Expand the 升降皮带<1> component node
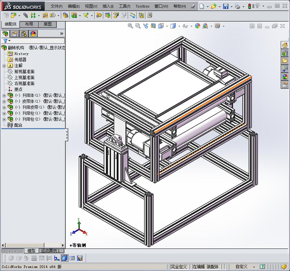Viewport: 290px width, 271px height. (4, 108)
